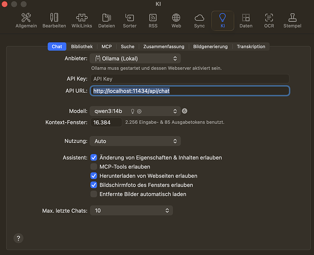314x255 pixels.
Task: Open the Dateien preferences pane
Action: (x=107, y=21)
